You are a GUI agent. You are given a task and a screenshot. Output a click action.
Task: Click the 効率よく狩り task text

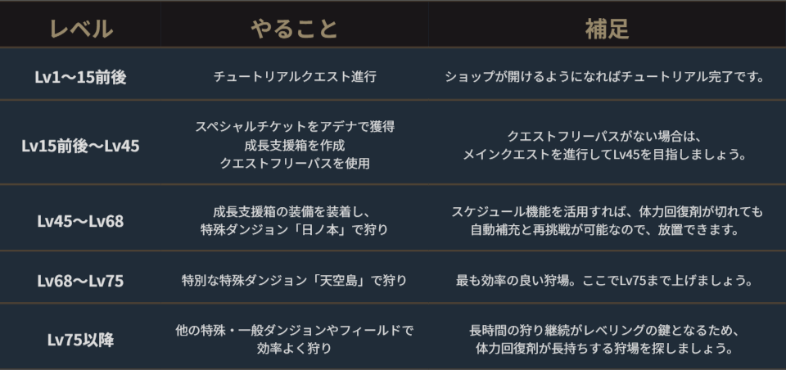pyautogui.click(x=295, y=349)
